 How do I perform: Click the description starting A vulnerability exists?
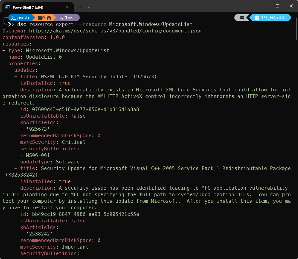(147, 96)
